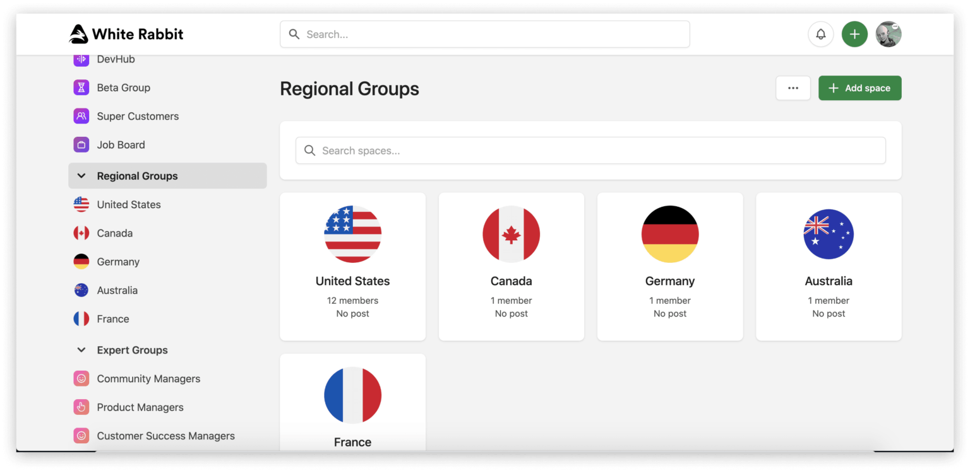970x471 pixels.
Task: Open the user profile avatar menu
Action: [x=889, y=34]
